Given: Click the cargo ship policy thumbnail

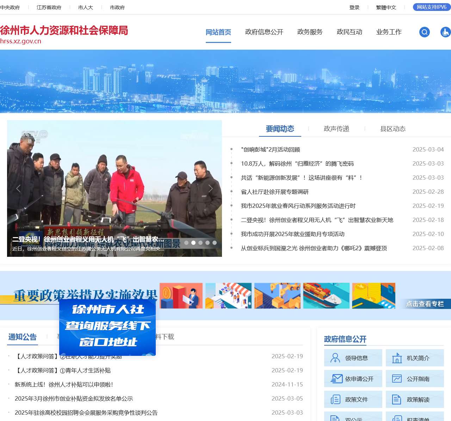Looking at the screenshot, I should point(326,296).
